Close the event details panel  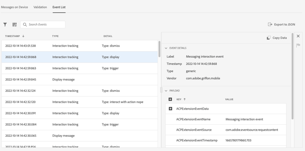click(x=298, y=36)
